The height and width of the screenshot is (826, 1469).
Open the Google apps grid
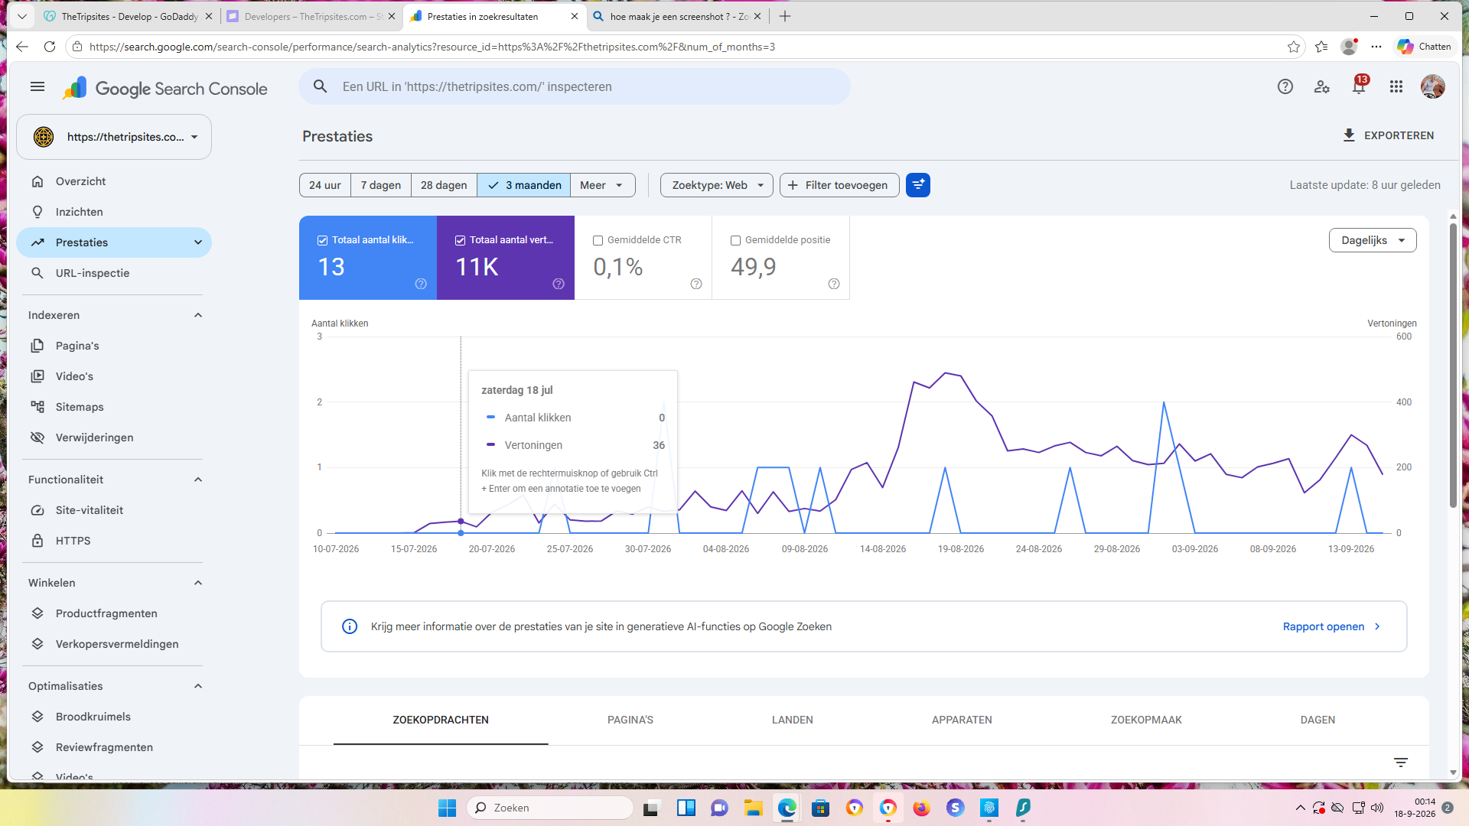point(1396,87)
